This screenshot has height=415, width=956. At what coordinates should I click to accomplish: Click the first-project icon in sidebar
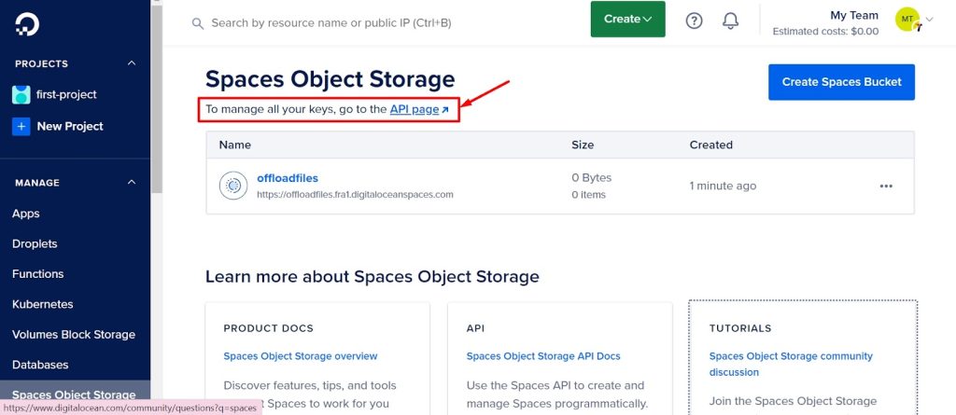(x=21, y=94)
